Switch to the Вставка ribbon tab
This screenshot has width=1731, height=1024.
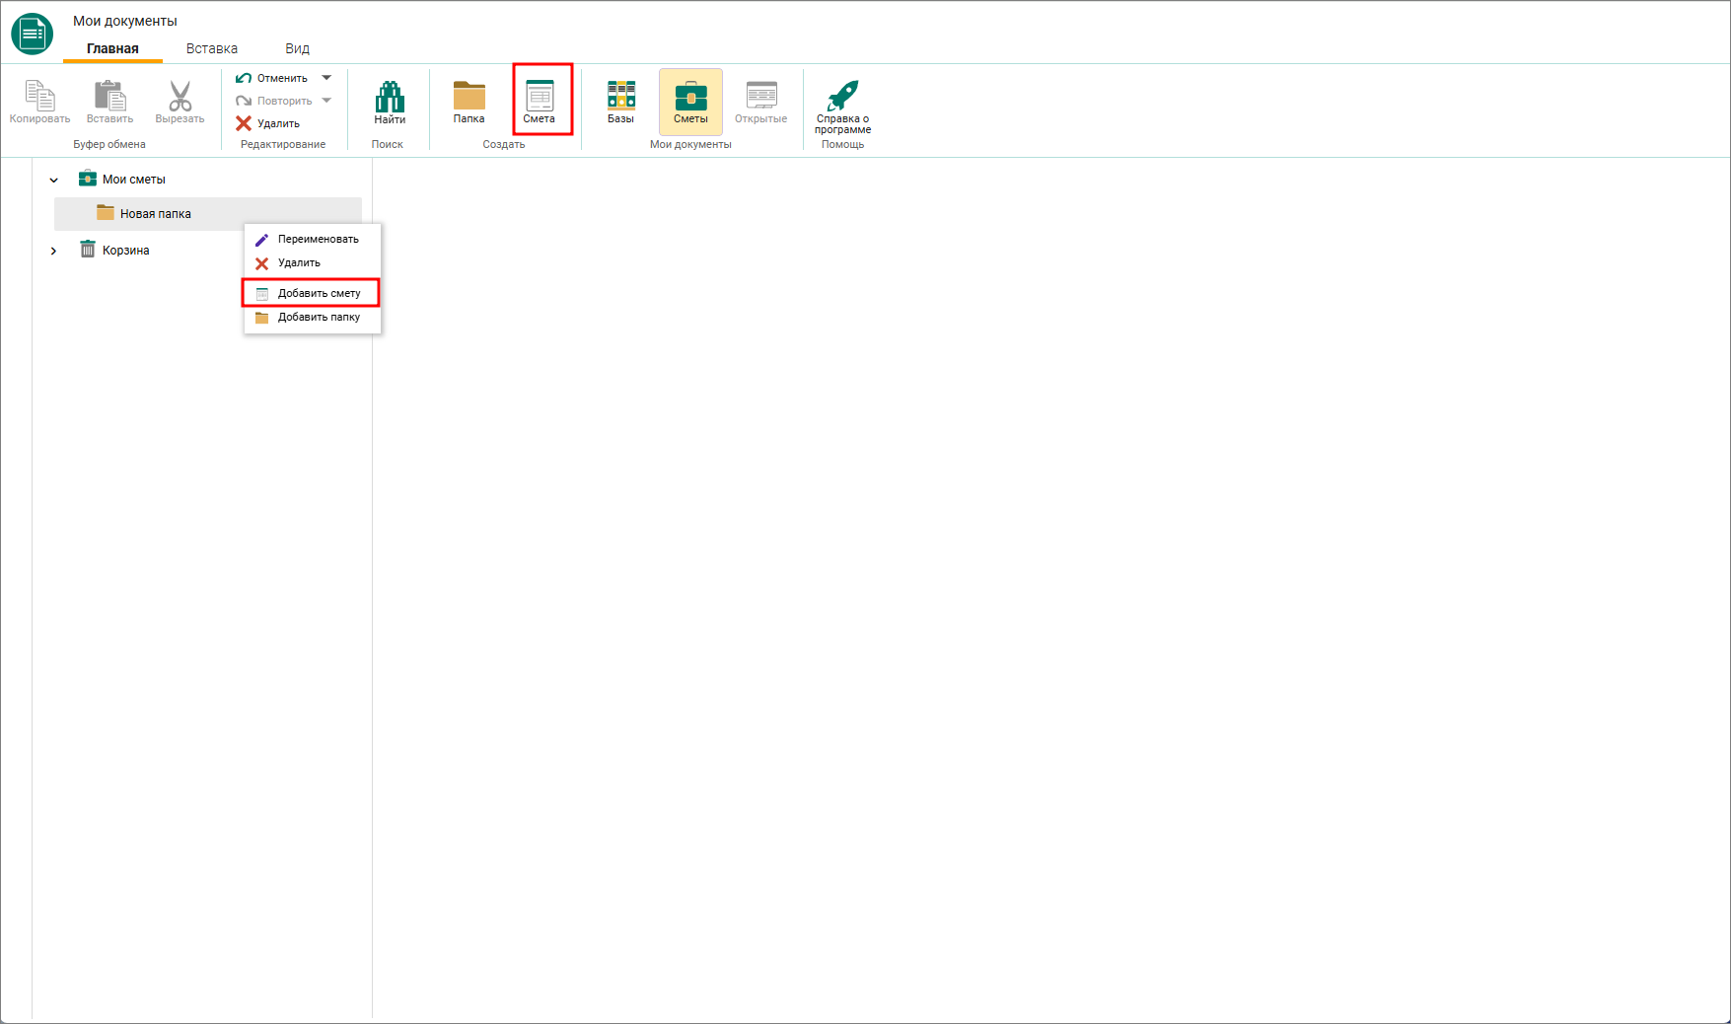point(212,48)
